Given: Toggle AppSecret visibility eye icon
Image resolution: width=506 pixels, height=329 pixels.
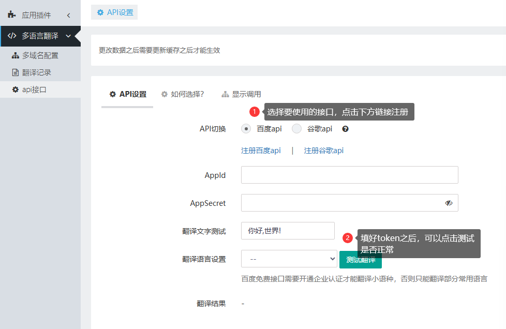Looking at the screenshot, I should [449, 203].
